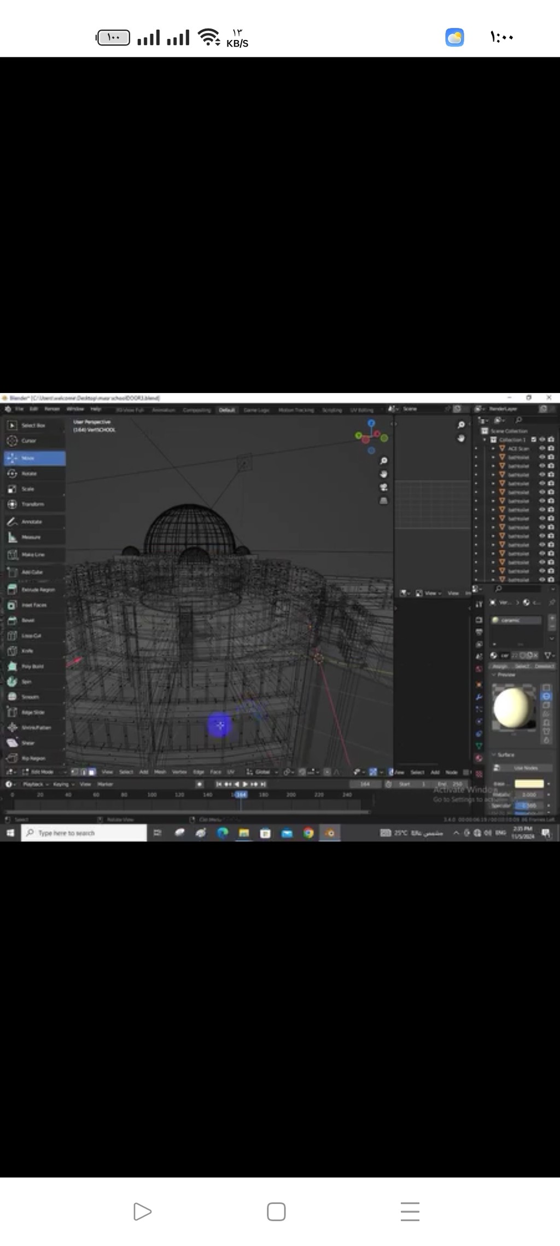Select sphere preview shape for material
Viewport: 560px width, 1246px height.
point(546,696)
